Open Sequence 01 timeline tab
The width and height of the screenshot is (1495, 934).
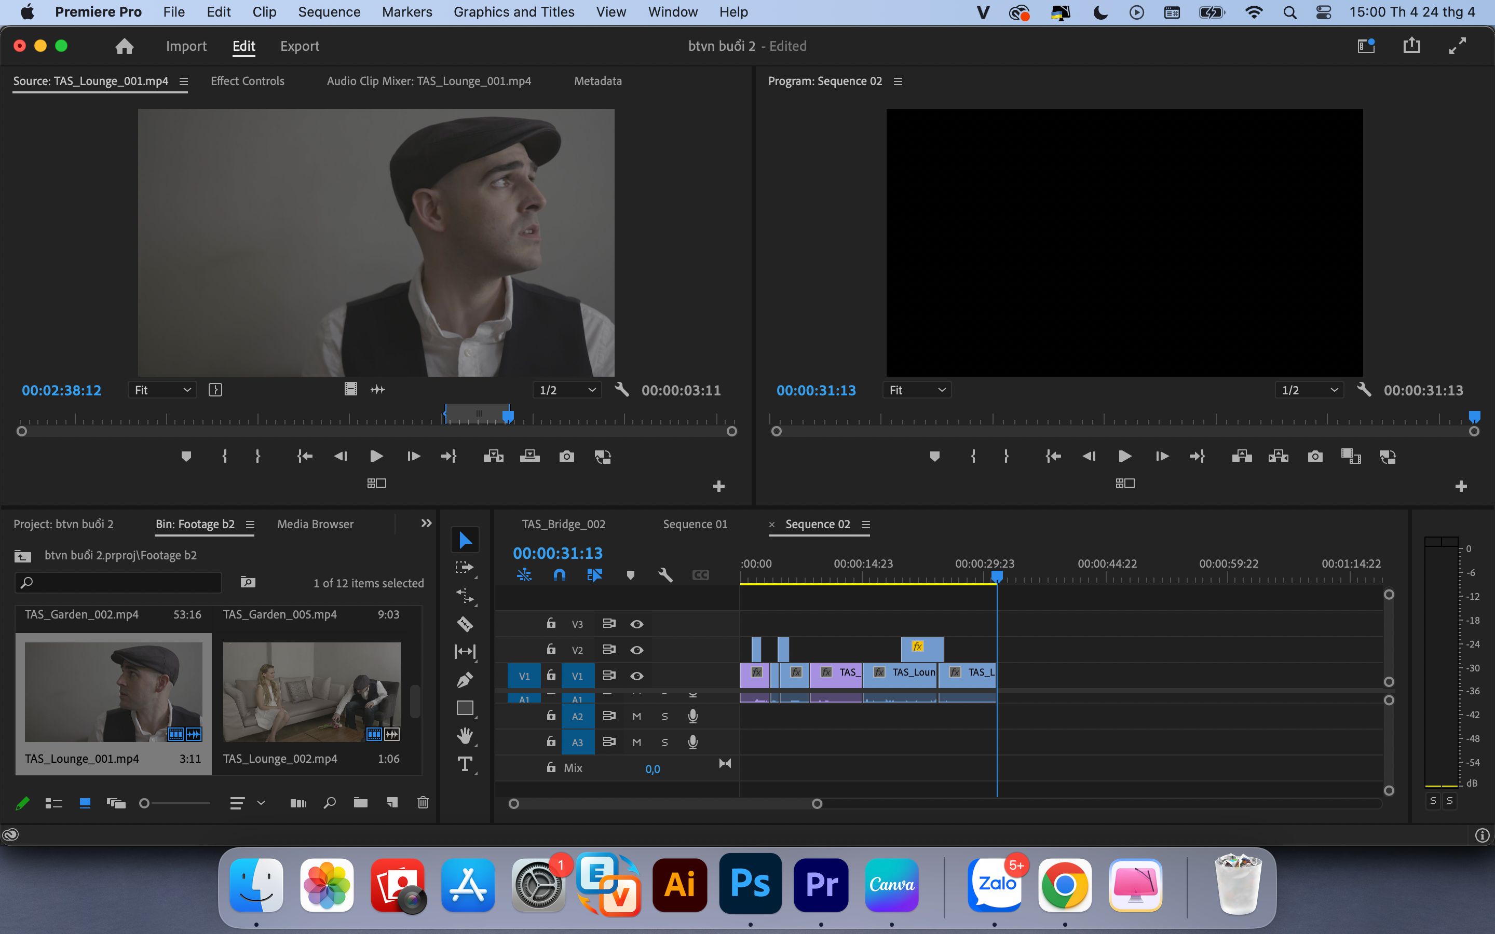click(695, 524)
